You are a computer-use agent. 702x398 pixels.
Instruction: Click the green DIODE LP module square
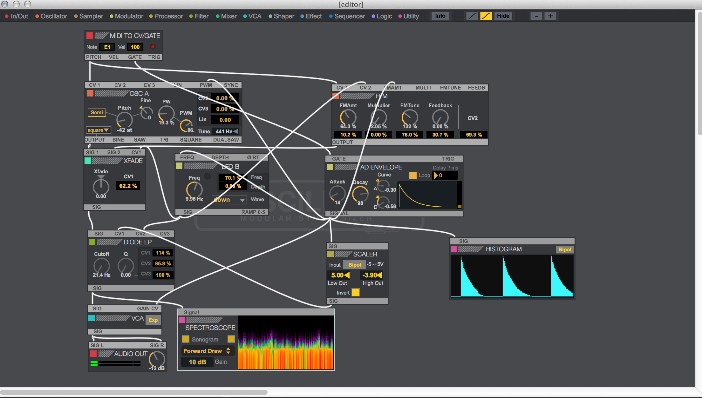pos(92,242)
